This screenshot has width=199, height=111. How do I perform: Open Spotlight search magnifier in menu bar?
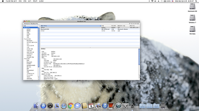(x=196, y=1)
